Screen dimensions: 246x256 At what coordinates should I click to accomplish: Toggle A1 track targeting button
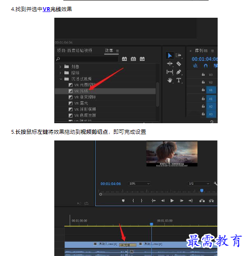pos(211,99)
